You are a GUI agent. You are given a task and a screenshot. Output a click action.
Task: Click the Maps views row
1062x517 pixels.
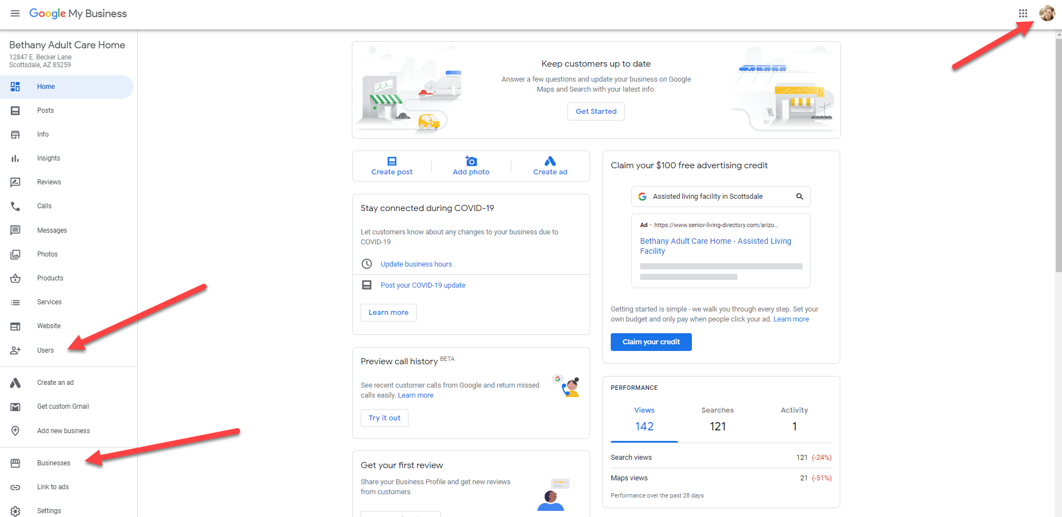point(721,478)
